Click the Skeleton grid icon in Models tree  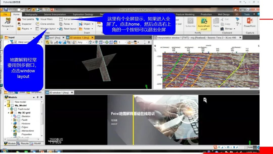(15, 116)
